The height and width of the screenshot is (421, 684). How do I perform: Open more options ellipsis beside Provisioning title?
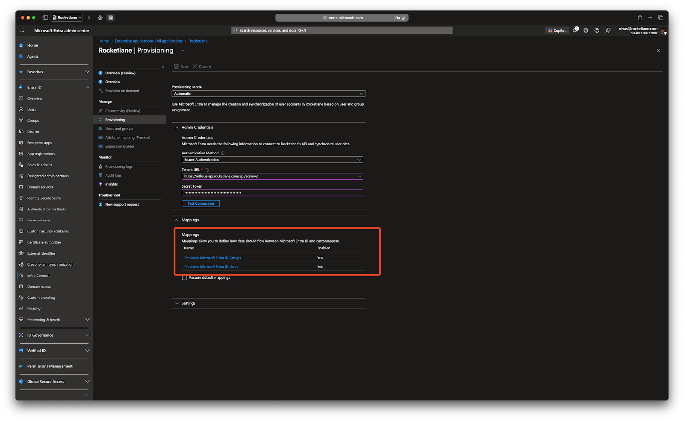pyautogui.click(x=182, y=50)
